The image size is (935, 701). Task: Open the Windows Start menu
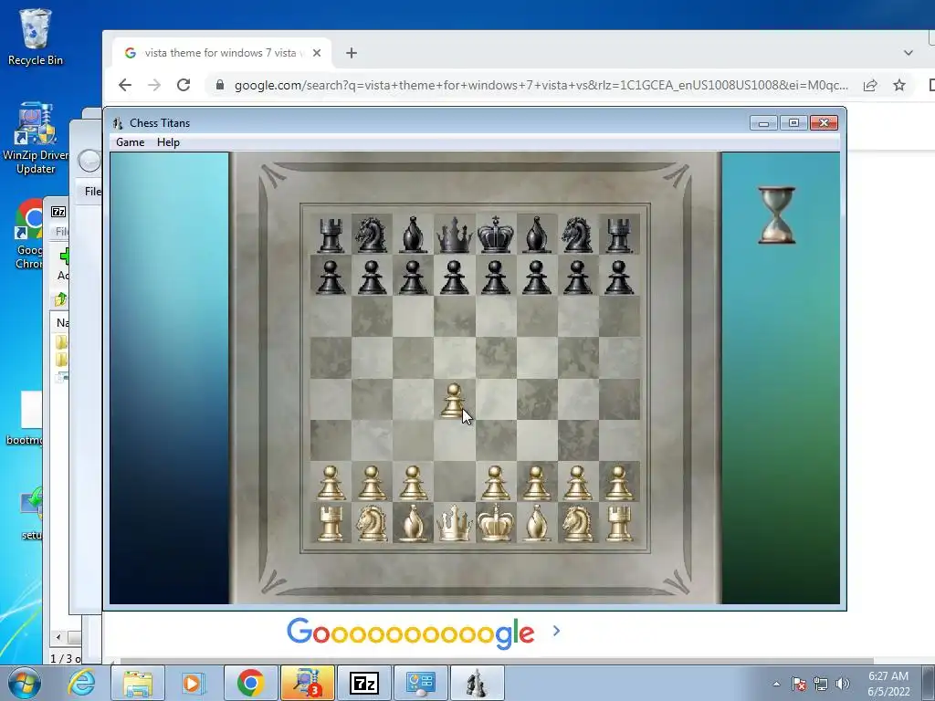click(24, 683)
